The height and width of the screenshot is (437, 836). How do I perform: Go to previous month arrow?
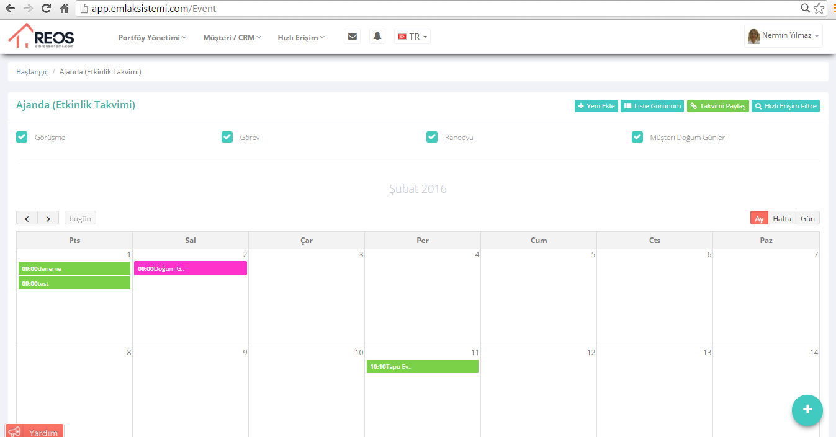pyautogui.click(x=27, y=218)
